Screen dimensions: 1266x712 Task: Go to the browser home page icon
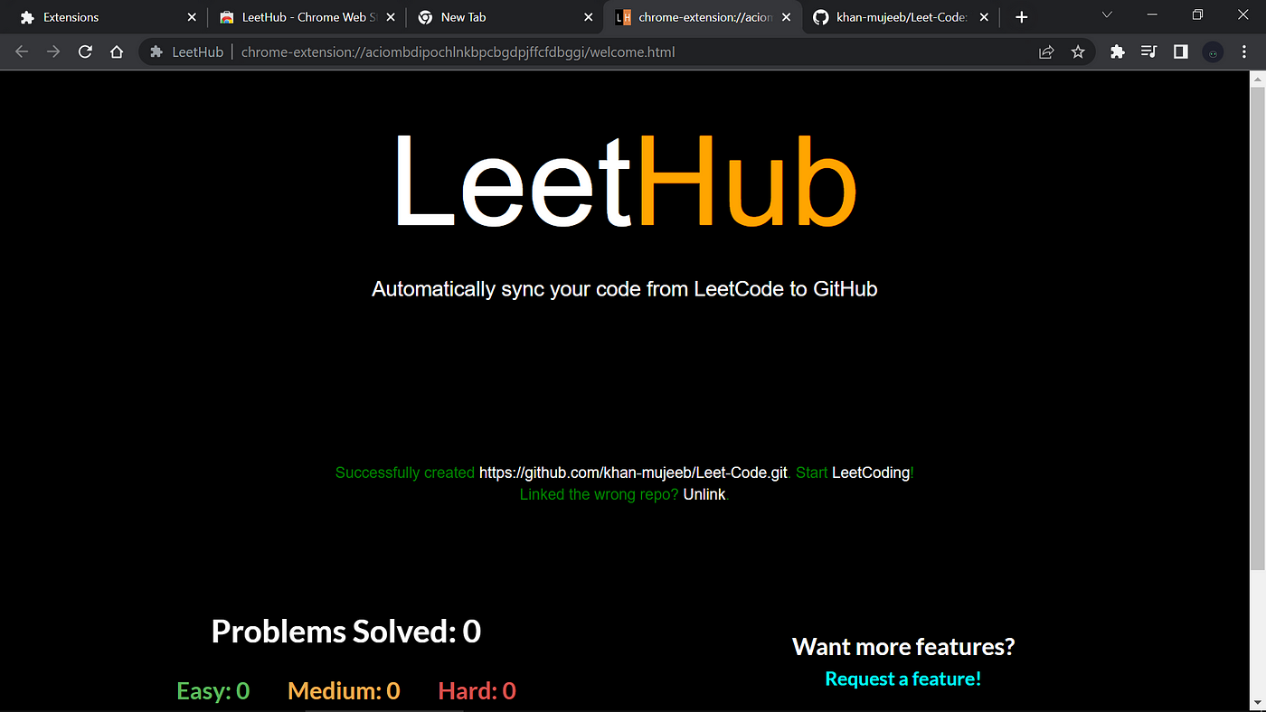(x=117, y=52)
